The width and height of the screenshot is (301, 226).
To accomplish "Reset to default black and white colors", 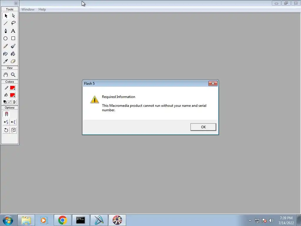I will pyautogui.click(x=5, y=102).
